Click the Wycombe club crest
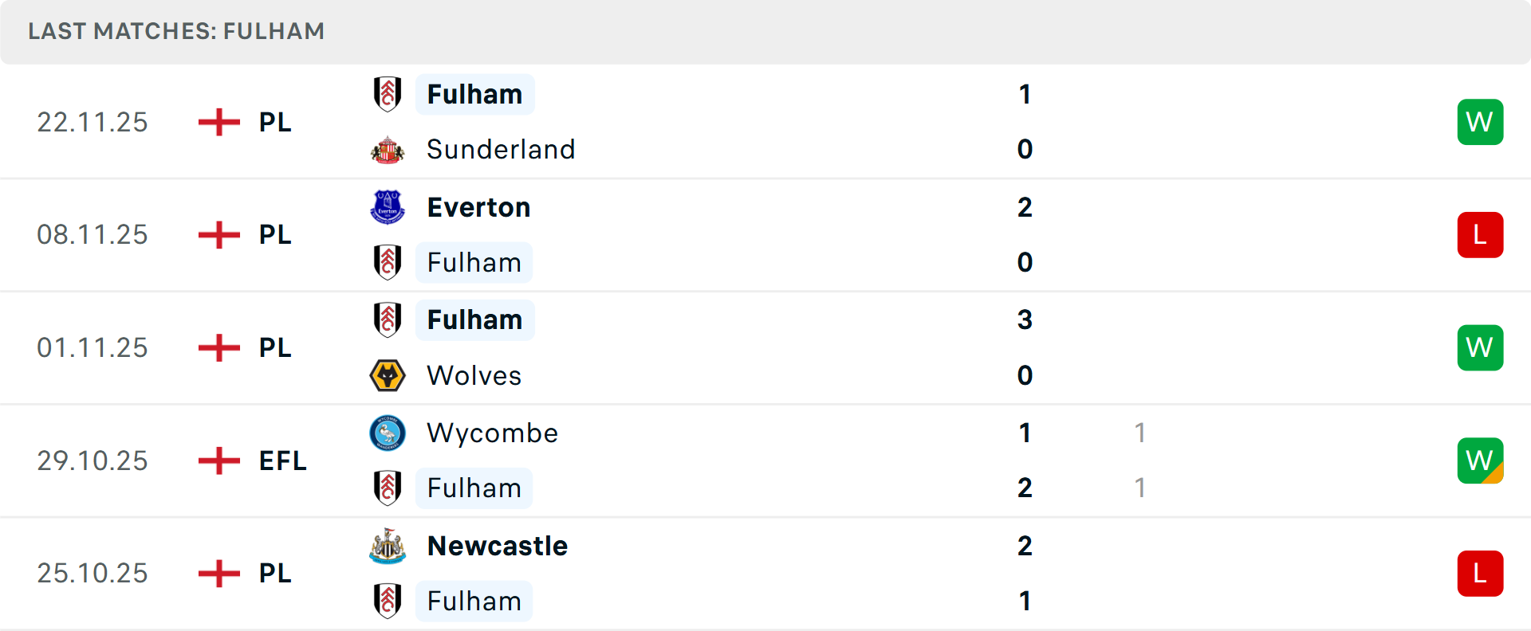This screenshot has width=1531, height=631. point(388,433)
